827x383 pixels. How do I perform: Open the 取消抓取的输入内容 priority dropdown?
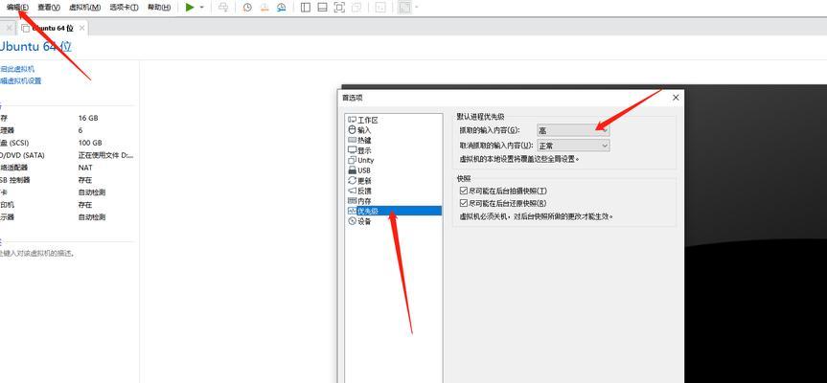pyautogui.click(x=573, y=146)
